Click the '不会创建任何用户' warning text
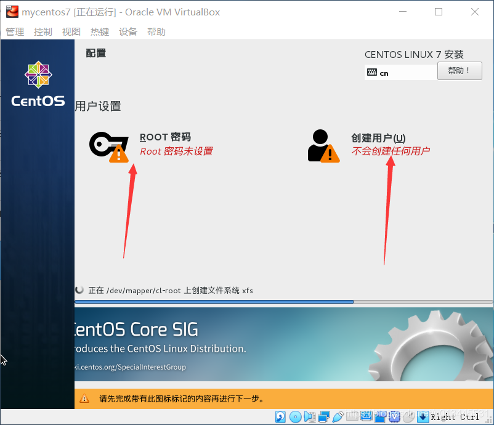 (x=391, y=152)
